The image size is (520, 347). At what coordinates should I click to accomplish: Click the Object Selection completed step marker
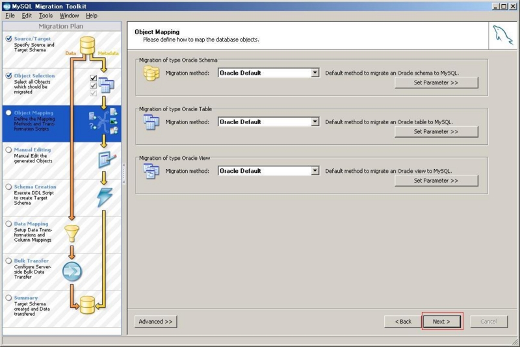8,76
